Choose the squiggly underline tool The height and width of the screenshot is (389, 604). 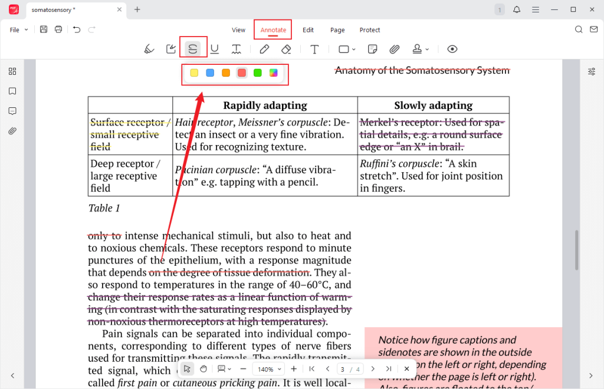click(236, 49)
